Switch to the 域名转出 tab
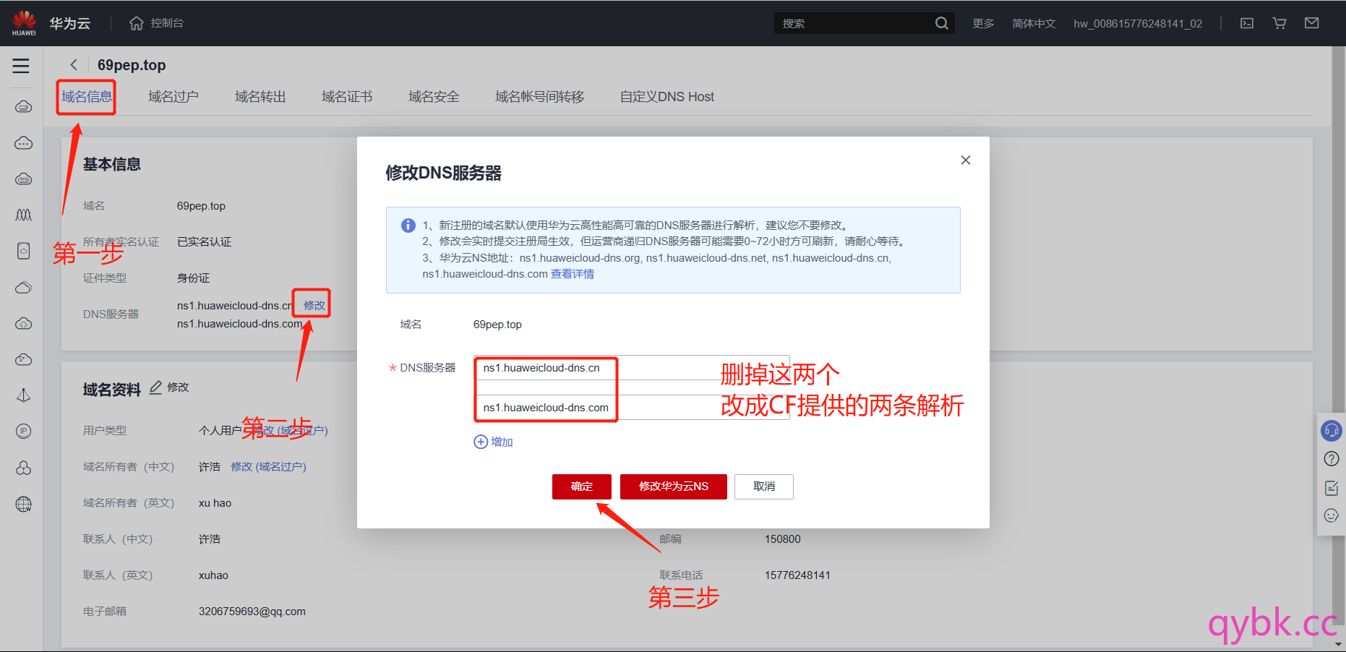The height and width of the screenshot is (652, 1346). (x=260, y=97)
